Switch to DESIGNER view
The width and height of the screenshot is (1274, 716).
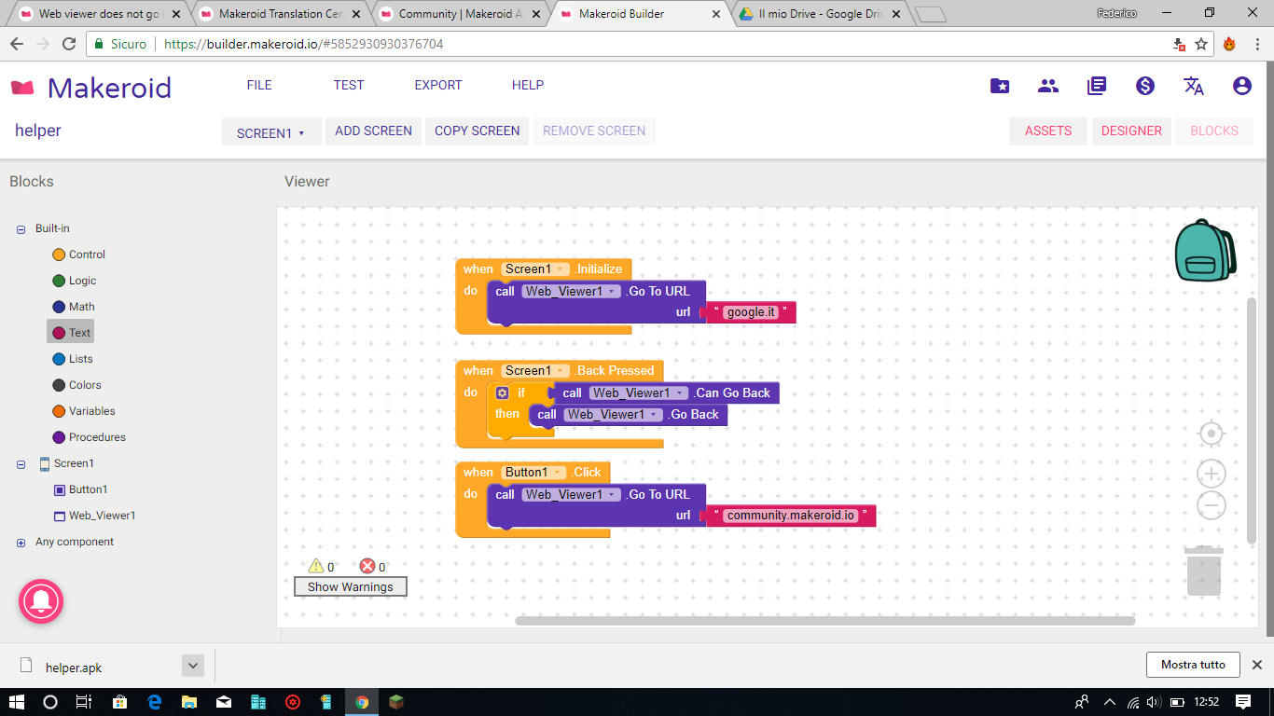[1130, 131]
